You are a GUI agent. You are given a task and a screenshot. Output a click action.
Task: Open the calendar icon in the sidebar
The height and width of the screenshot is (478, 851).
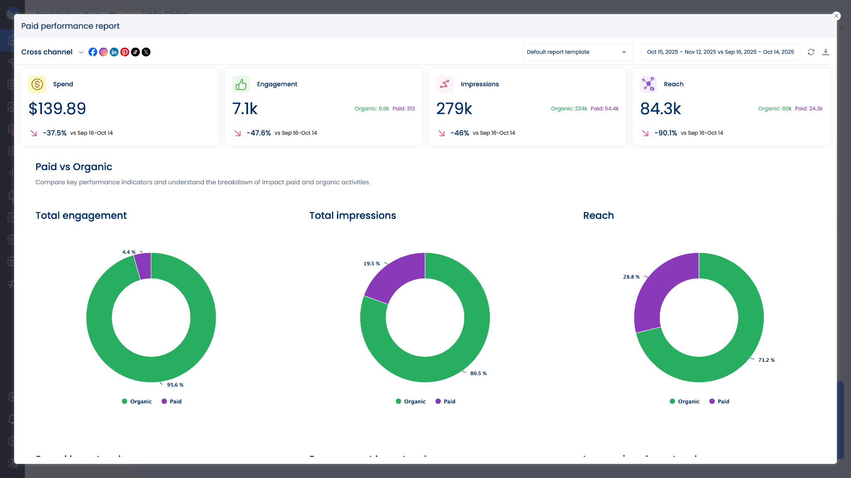[x=11, y=84]
